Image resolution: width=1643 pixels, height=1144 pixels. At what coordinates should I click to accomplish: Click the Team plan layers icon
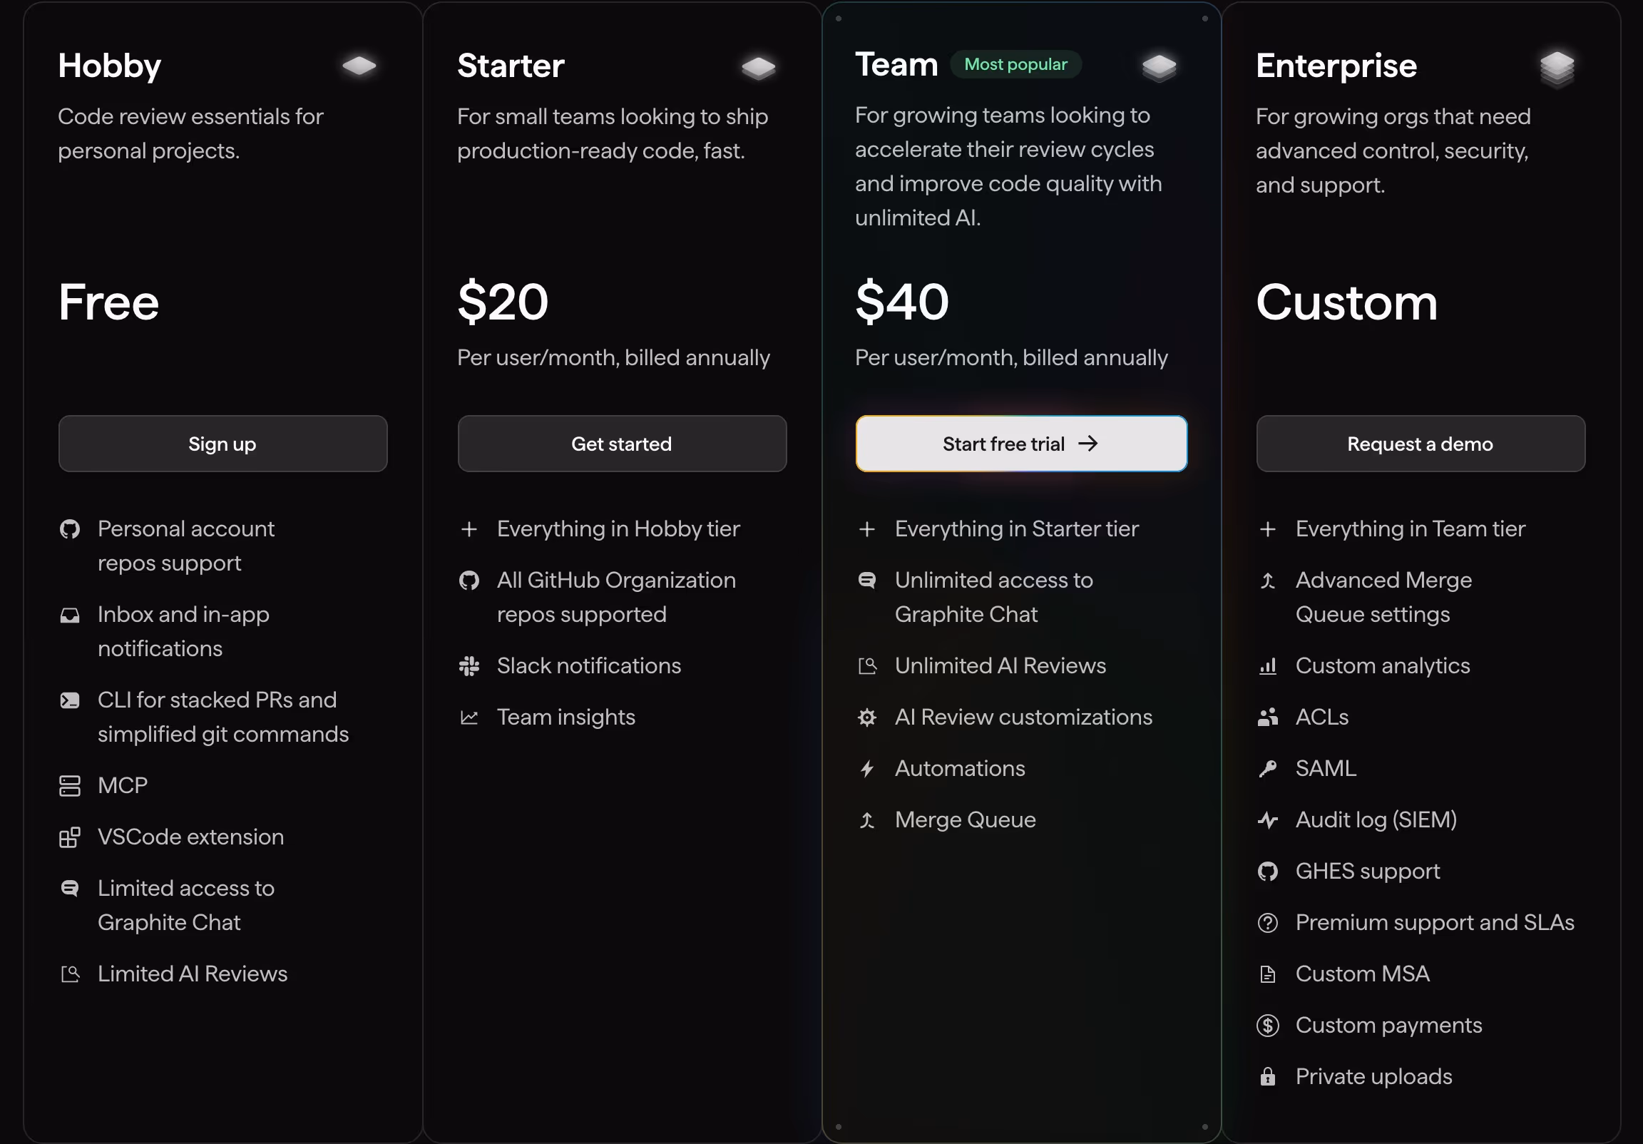click(x=1160, y=68)
